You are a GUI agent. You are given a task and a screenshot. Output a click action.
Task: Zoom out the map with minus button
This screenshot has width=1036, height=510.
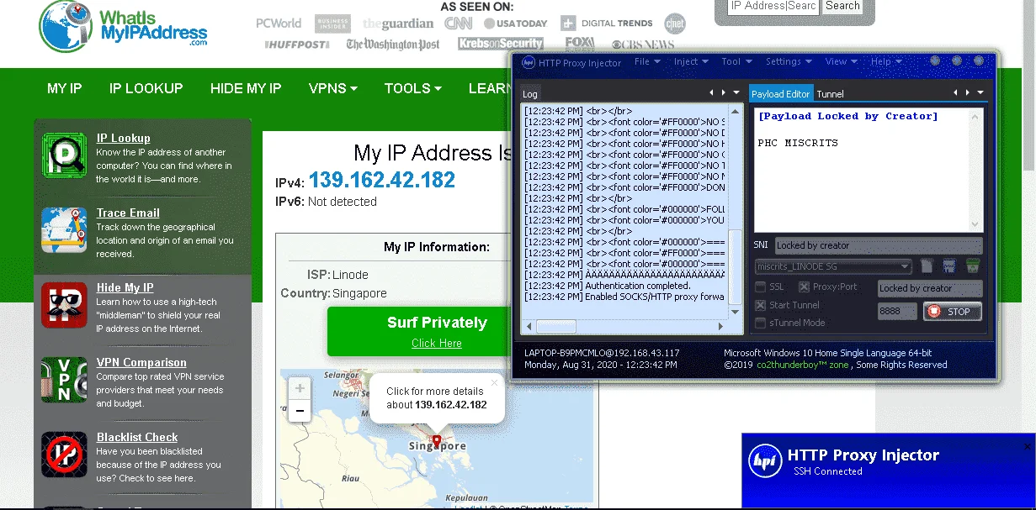[300, 411]
